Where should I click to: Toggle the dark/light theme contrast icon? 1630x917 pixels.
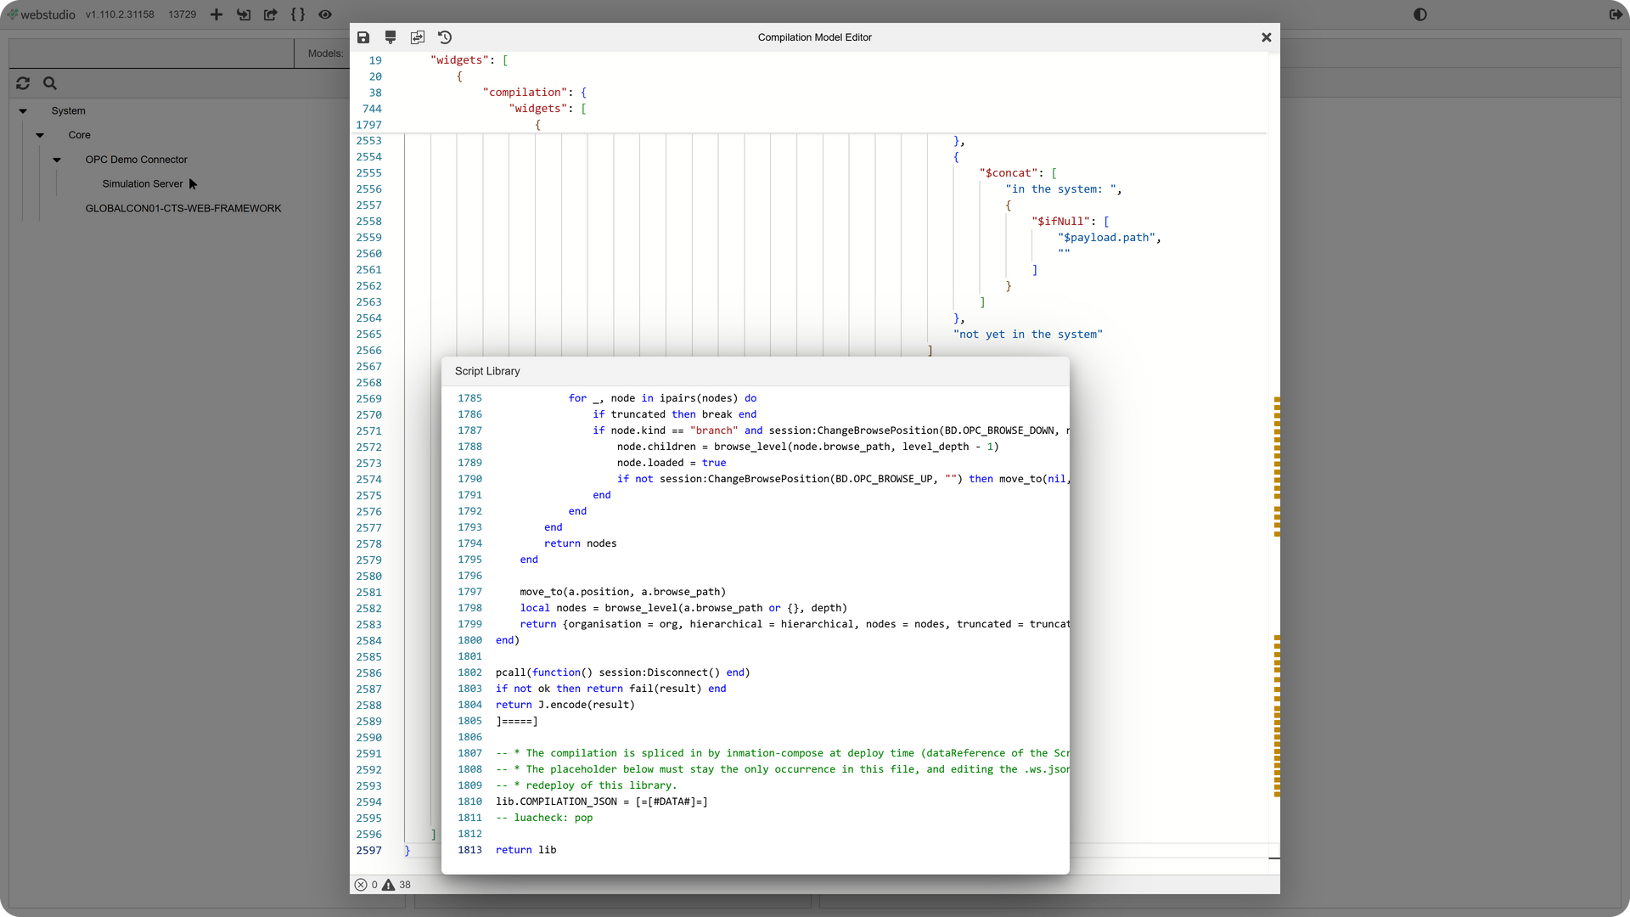(1420, 14)
